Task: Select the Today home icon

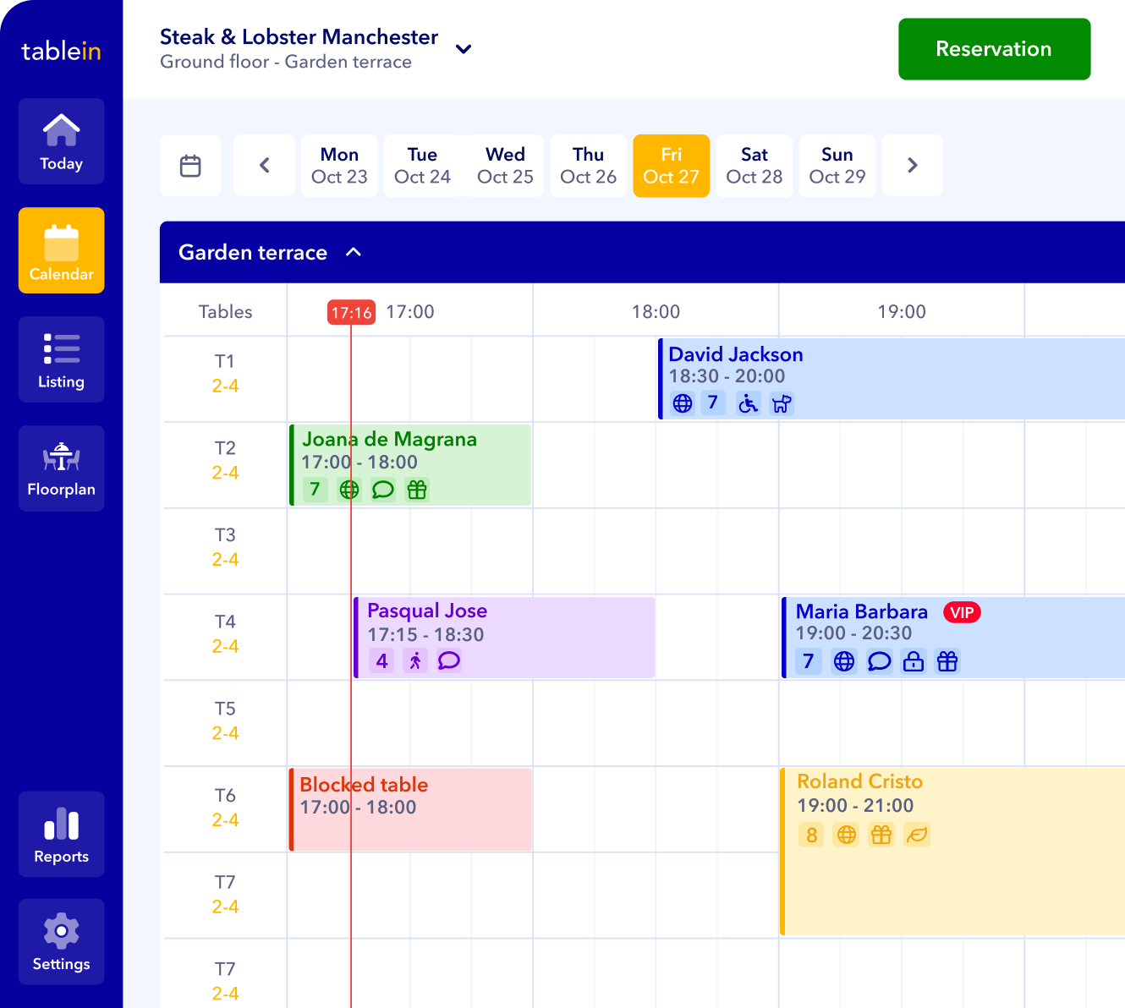Action: (61, 140)
